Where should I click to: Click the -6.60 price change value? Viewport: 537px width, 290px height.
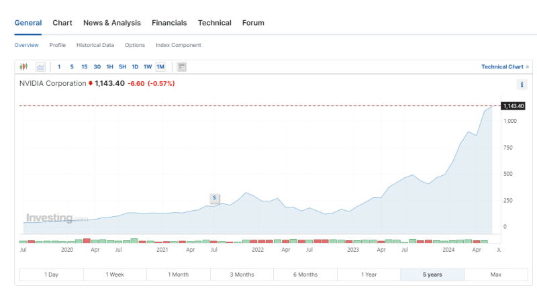[136, 83]
